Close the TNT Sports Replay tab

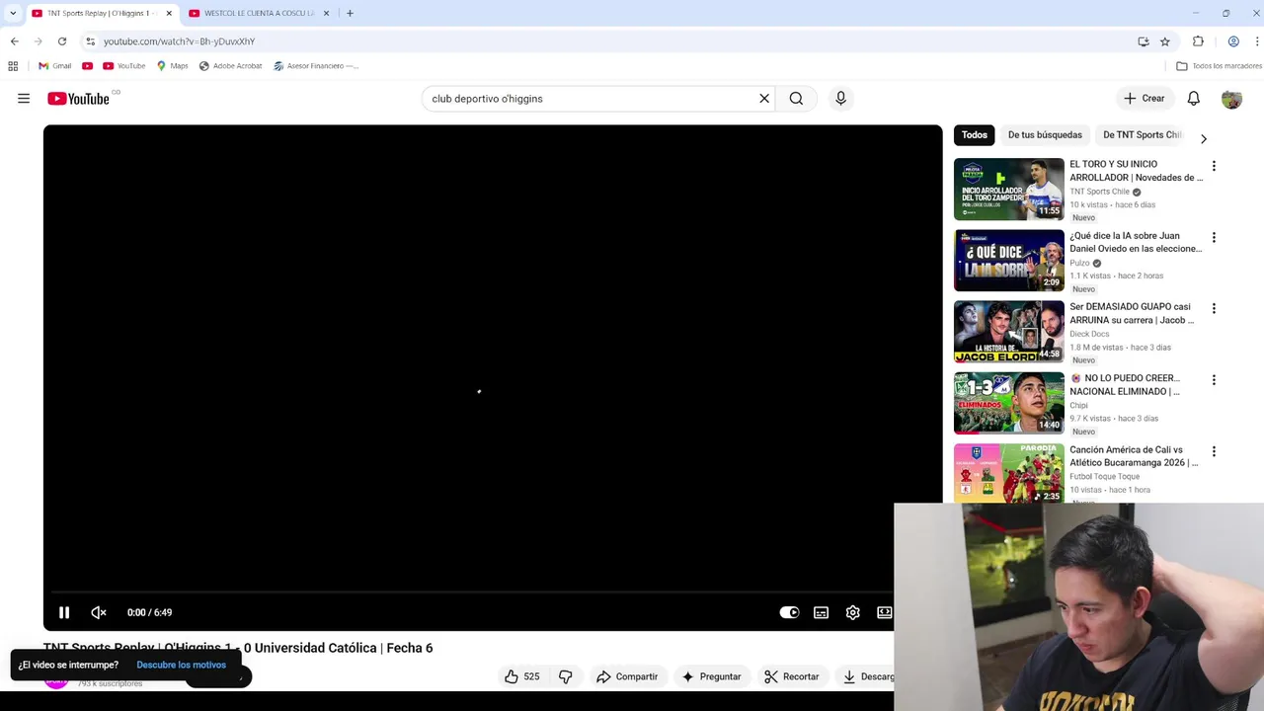[x=169, y=13]
